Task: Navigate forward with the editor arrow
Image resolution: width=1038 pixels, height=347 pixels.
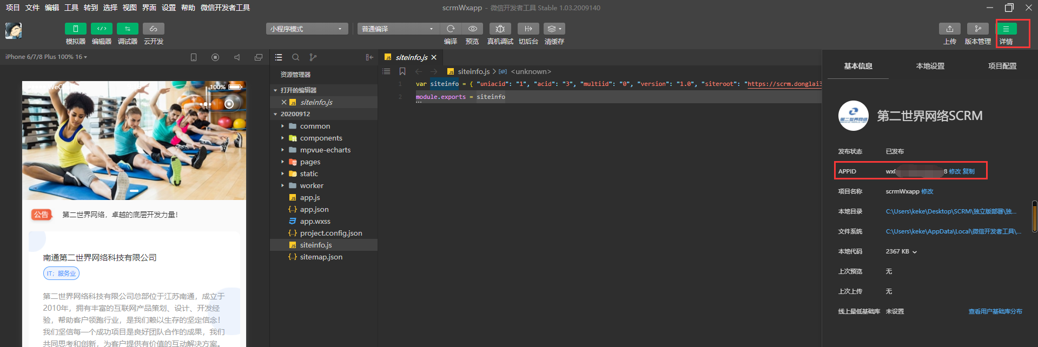Action: click(x=434, y=71)
